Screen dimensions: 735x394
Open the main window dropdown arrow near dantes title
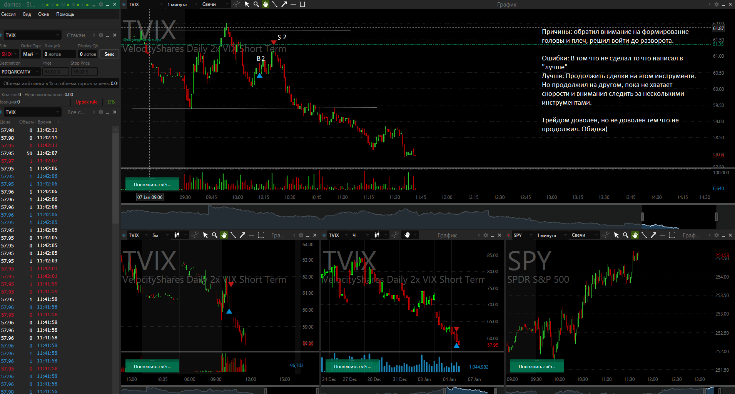coord(94,5)
